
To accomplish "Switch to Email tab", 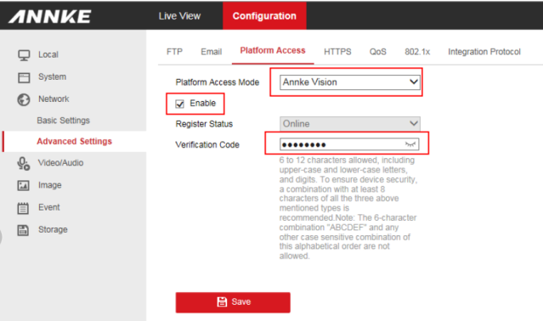I will [x=212, y=52].
